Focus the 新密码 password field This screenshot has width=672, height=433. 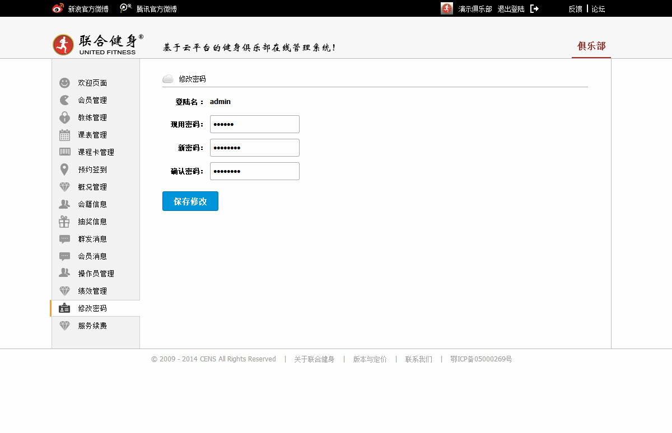click(255, 148)
